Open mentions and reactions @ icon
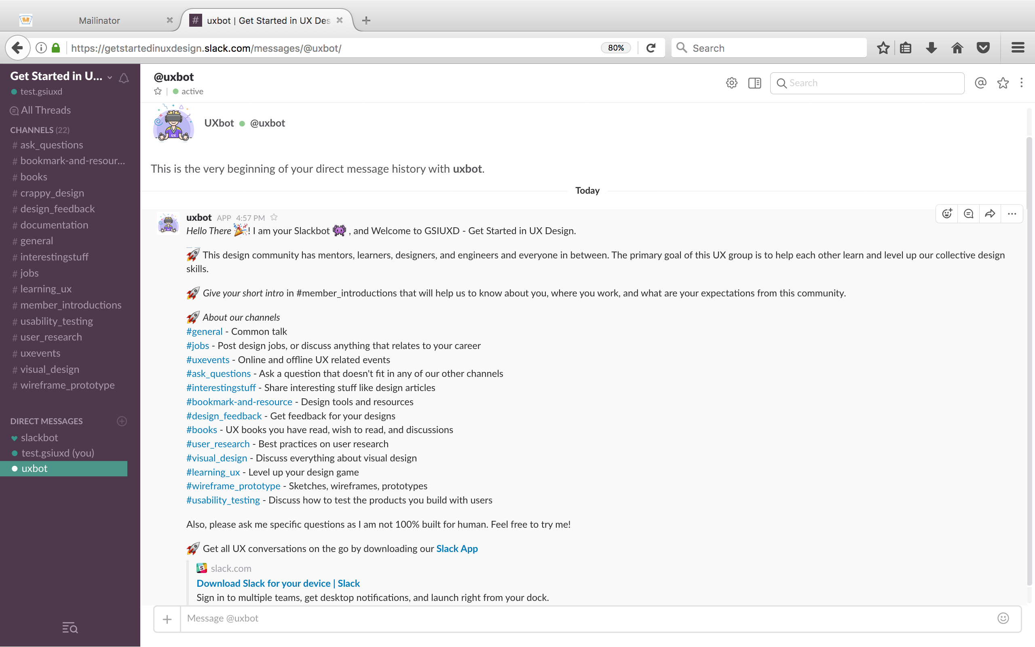 click(980, 83)
